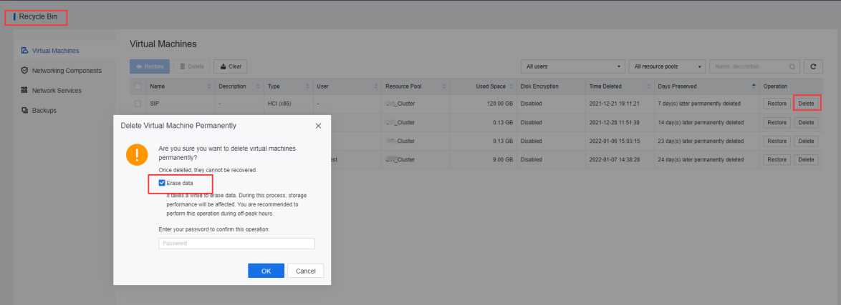Click the 9.00 GB used space cell
This screenshot has width=841, height=305.
pyautogui.click(x=502, y=159)
